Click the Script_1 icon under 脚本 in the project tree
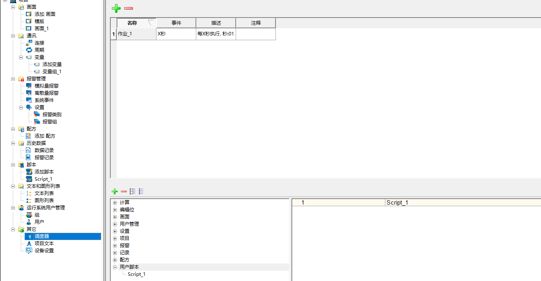 [29, 179]
